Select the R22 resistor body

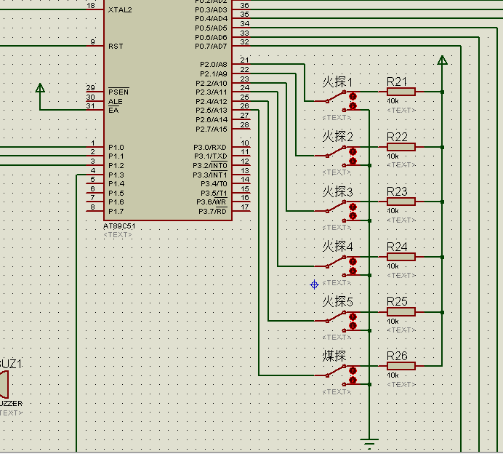(x=401, y=147)
